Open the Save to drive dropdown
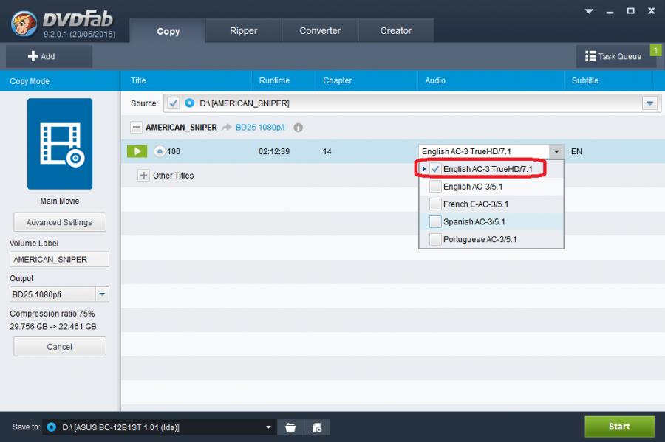The image size is (665, 442). tap(268, 427)
